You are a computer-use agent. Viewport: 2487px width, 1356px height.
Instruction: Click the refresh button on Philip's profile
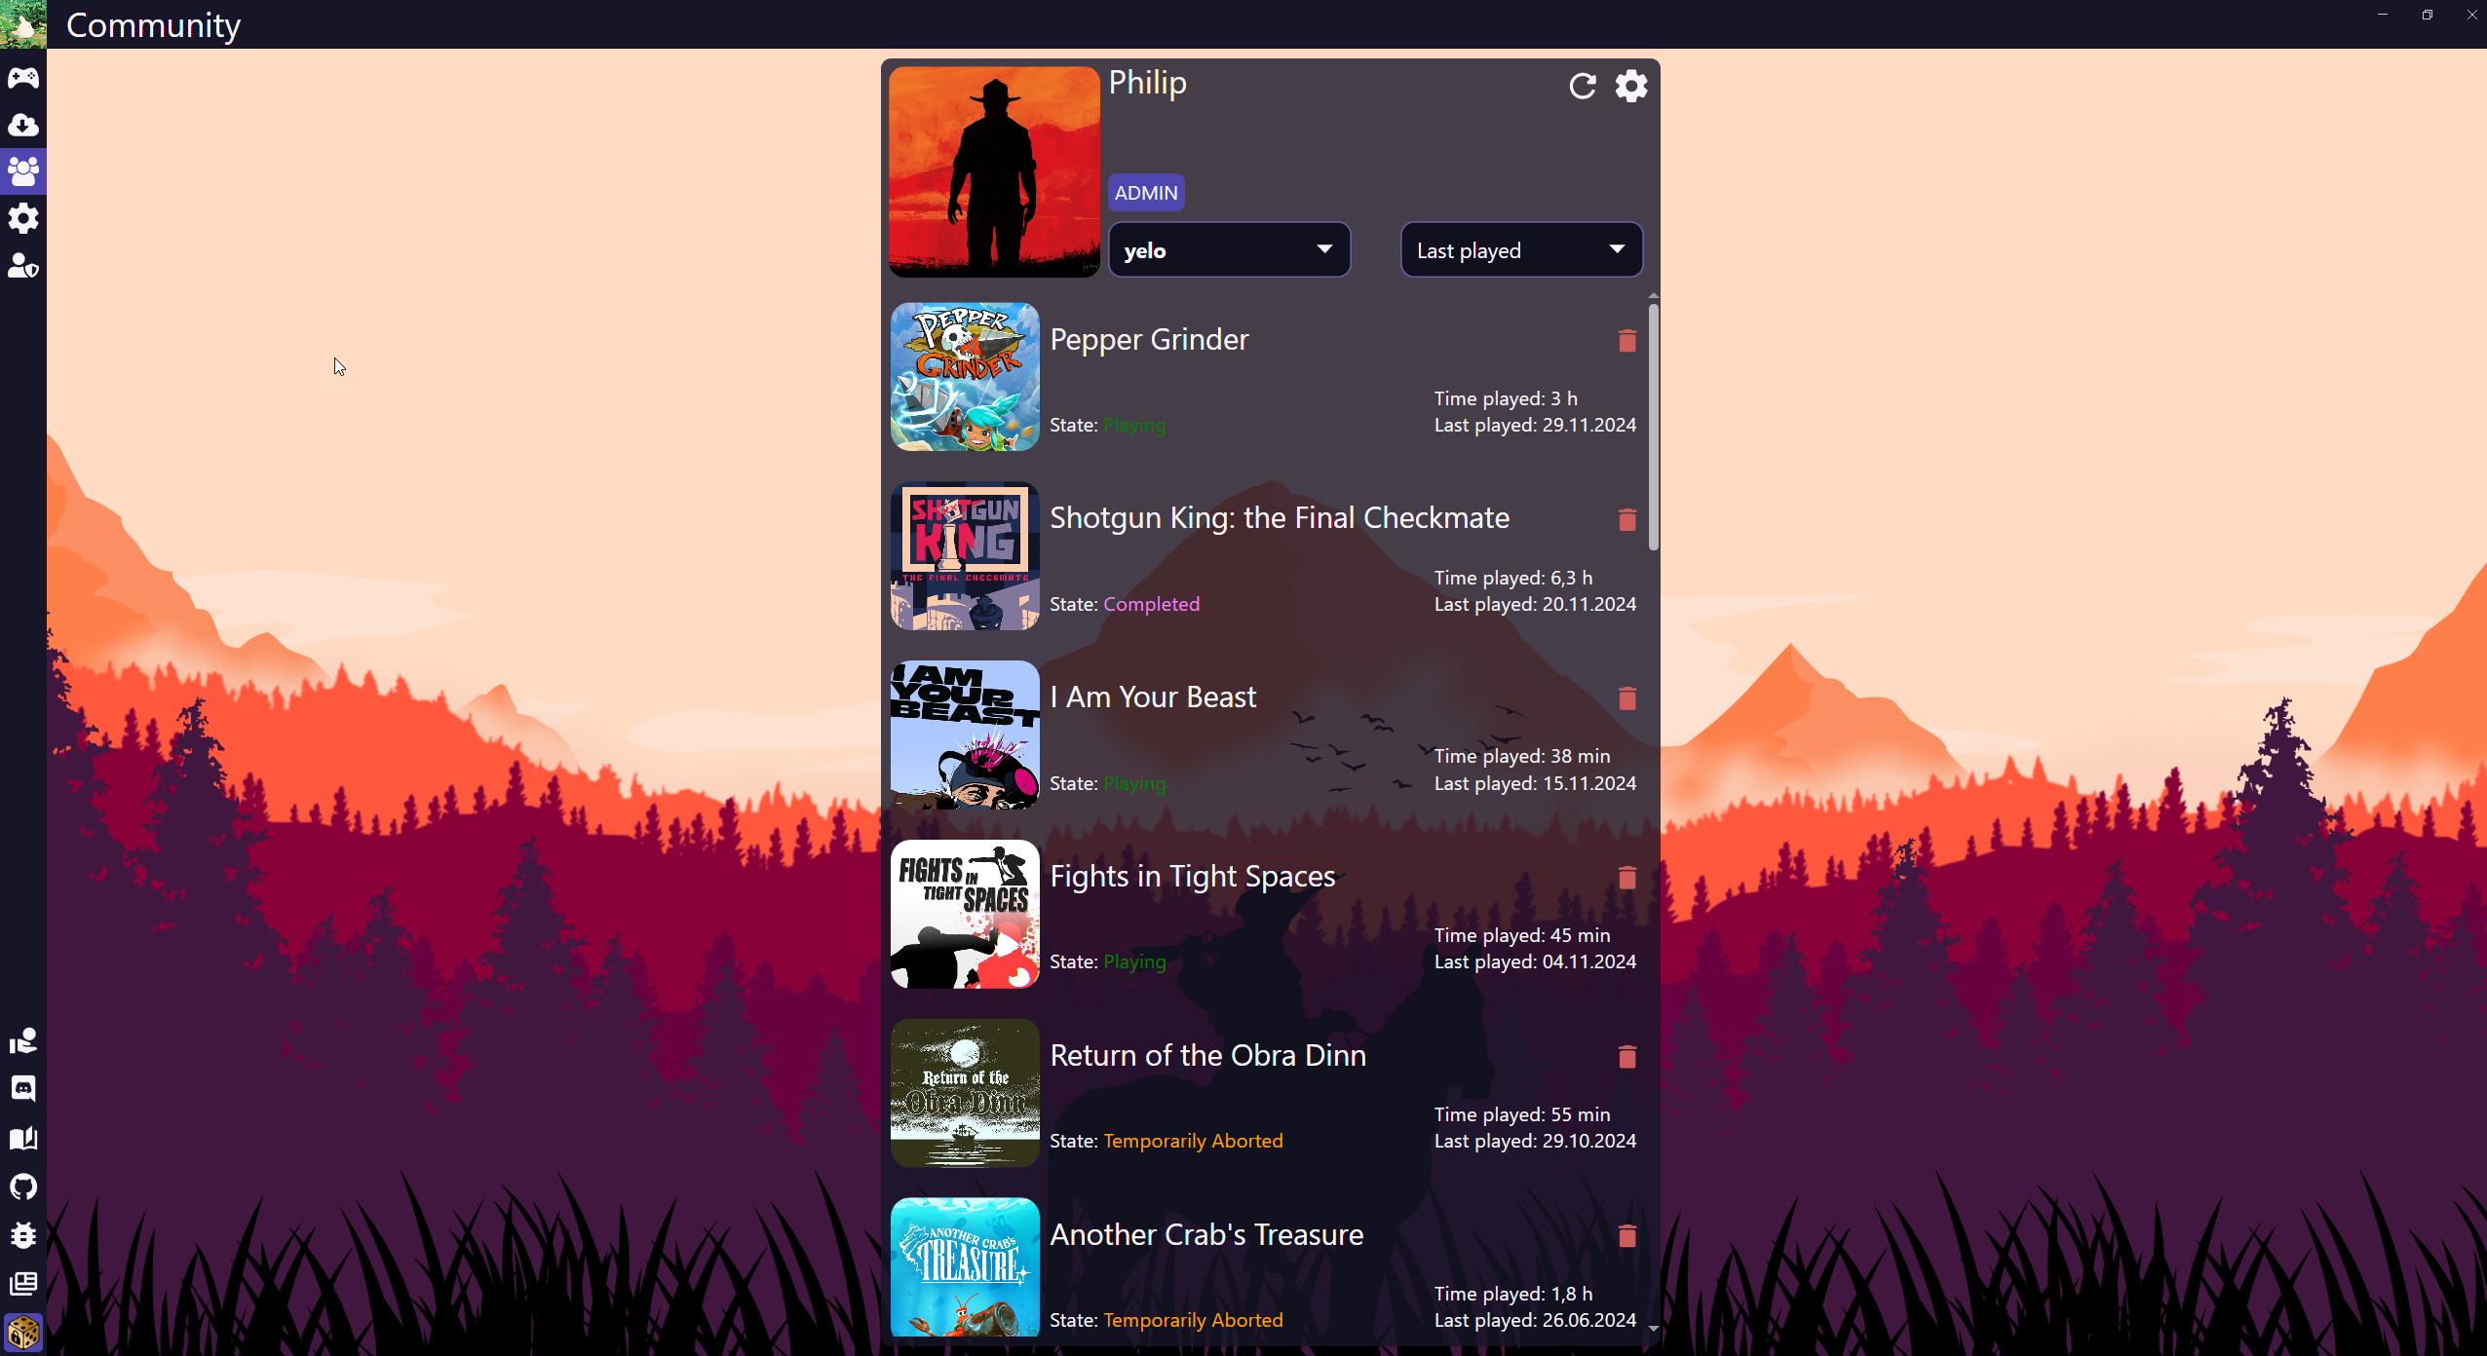click(x=1582, y=85)
